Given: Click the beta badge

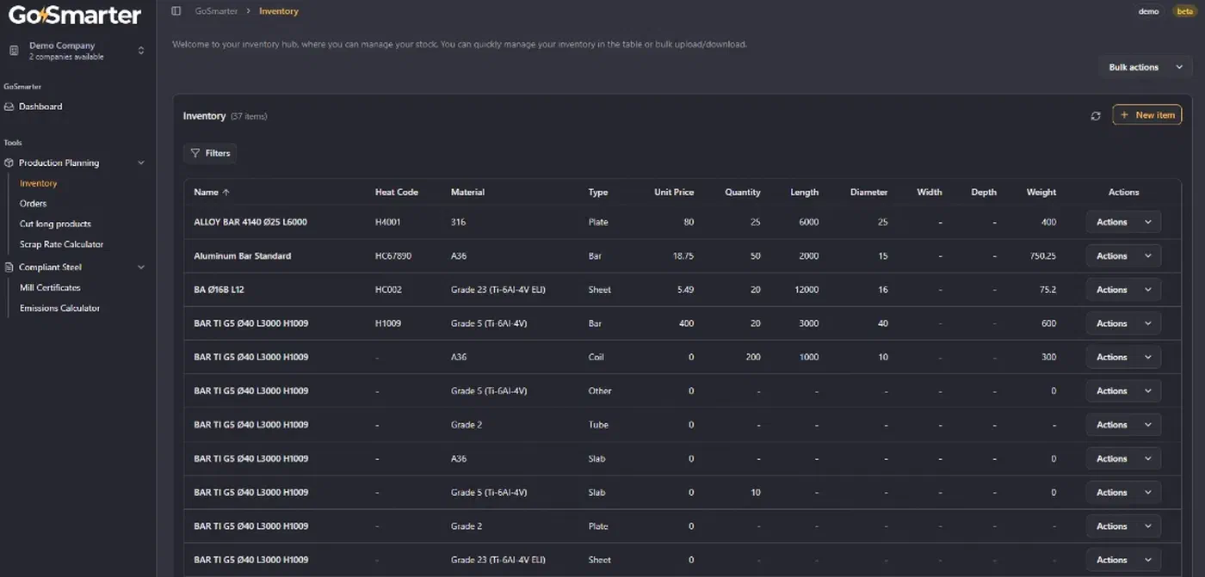Looking at the screenshot, I should click(x=1184, y=11).
